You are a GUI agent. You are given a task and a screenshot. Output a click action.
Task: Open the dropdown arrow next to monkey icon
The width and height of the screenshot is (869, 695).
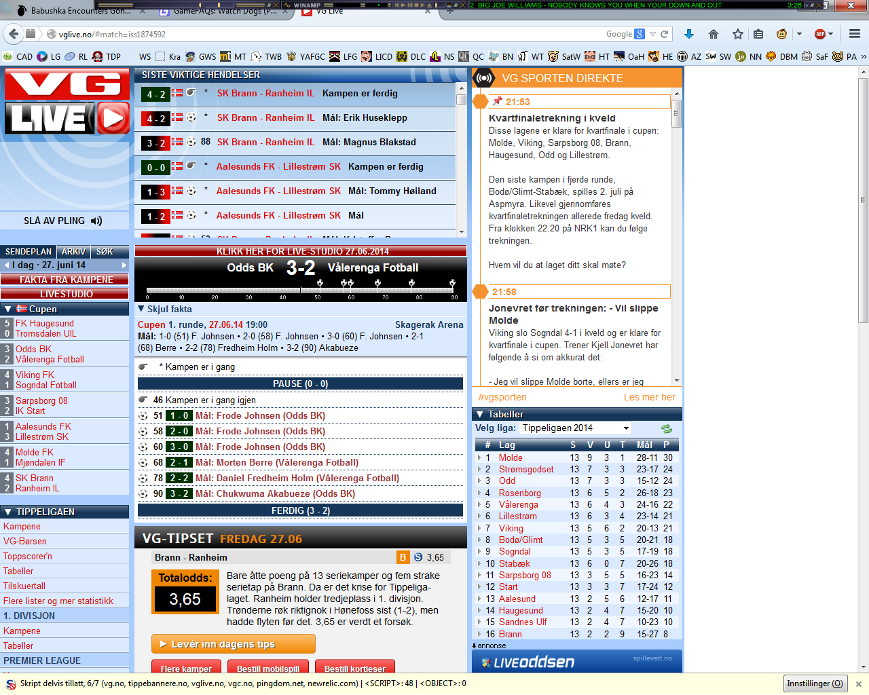[x=799, y=34]
